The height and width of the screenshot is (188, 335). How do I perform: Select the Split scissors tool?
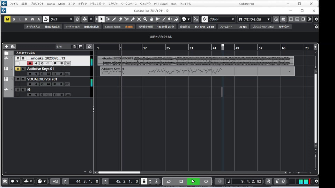[x=126, y=19]
